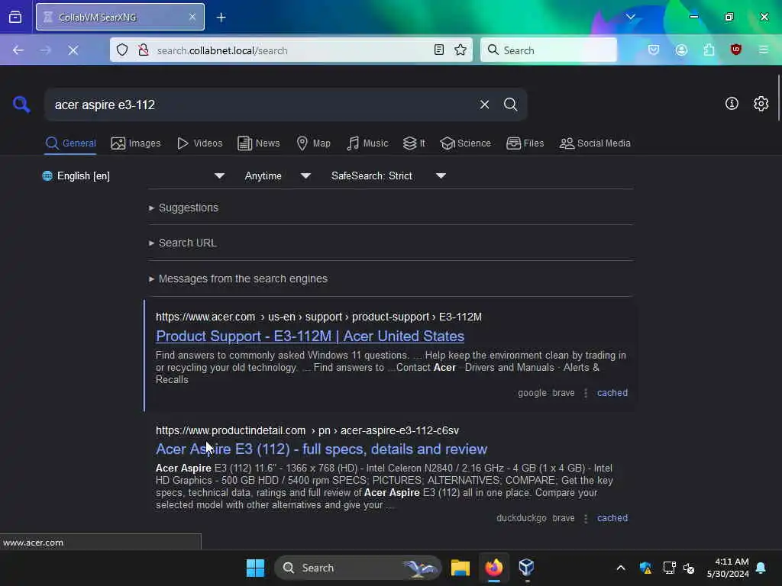Click the productindetail.com result URL
782x586 pixels.
pos(307,430)
